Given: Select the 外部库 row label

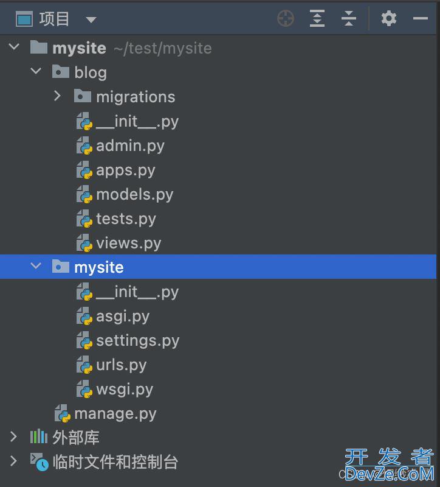Looking at the screenshot, I should click(75, 438).
